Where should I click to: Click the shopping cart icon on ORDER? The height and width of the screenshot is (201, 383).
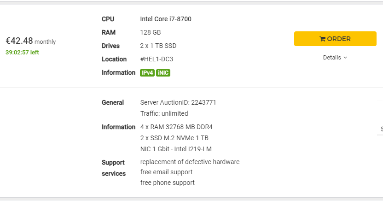tap(322, 39)
